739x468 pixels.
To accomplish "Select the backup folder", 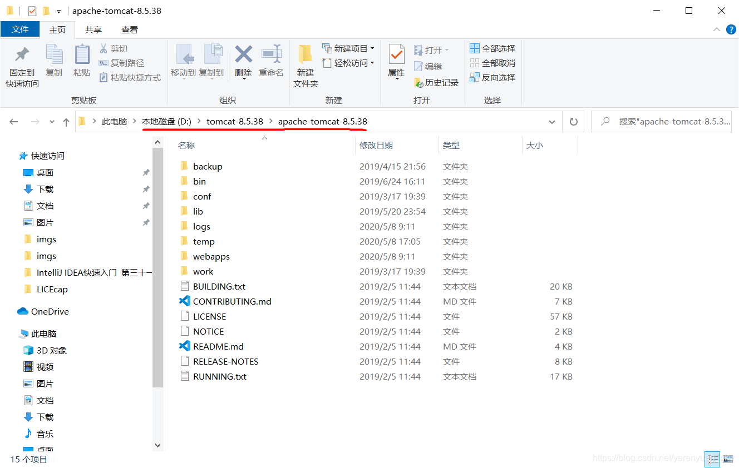I will (208, 166).
